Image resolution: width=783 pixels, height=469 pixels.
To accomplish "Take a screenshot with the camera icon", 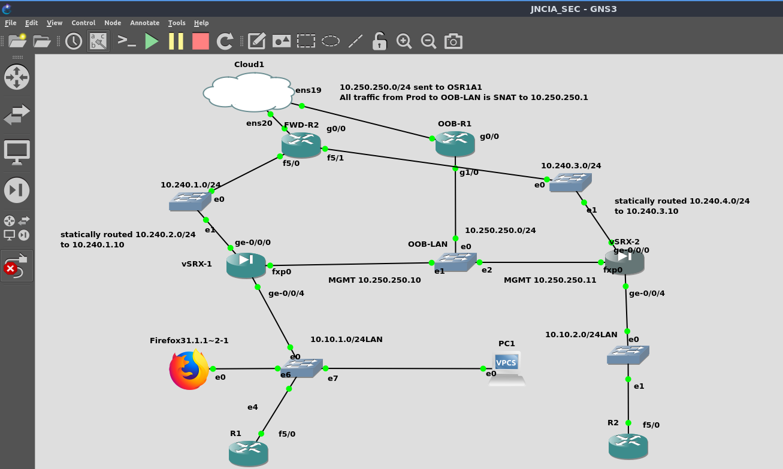I will 453,41.
